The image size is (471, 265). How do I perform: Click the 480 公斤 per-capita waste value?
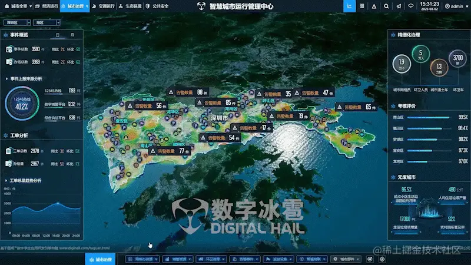[x=455, y=190]
